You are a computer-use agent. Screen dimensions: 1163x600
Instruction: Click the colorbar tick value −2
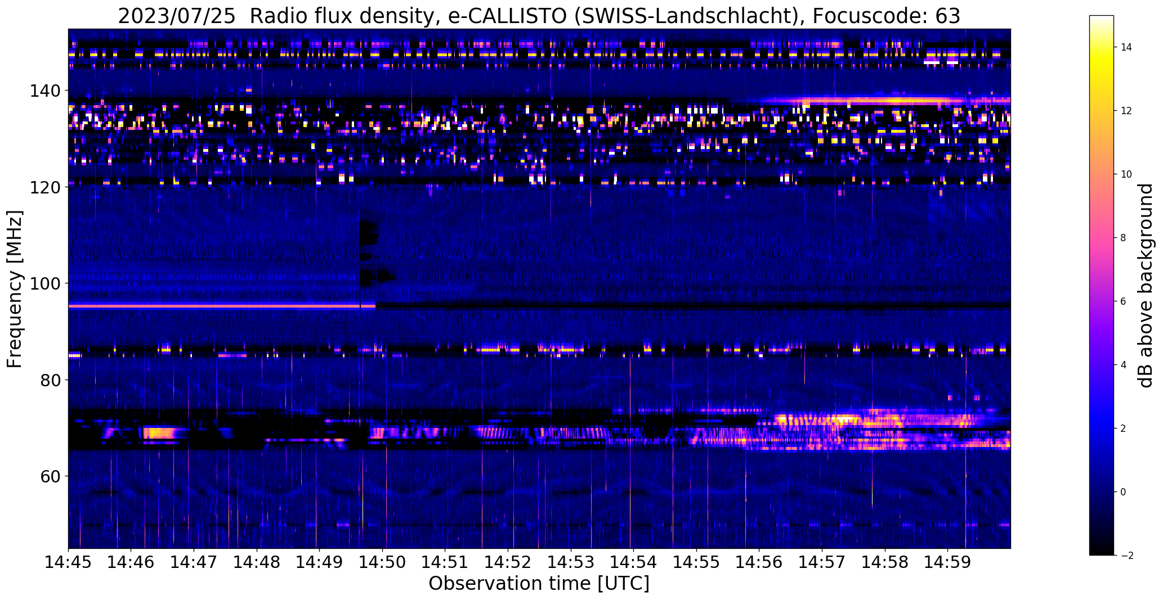[1126, 556]
